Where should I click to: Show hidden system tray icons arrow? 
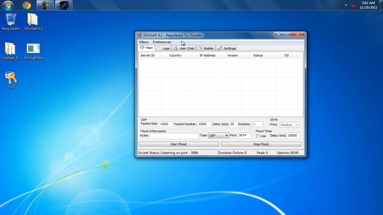346,5
